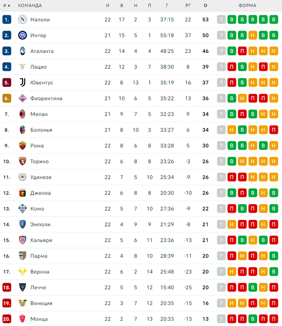Click the Inter club logo
This screenshot has height=326, width=282.
tap(22, 35)
